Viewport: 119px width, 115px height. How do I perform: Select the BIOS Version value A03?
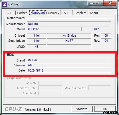tap(69, 65)
